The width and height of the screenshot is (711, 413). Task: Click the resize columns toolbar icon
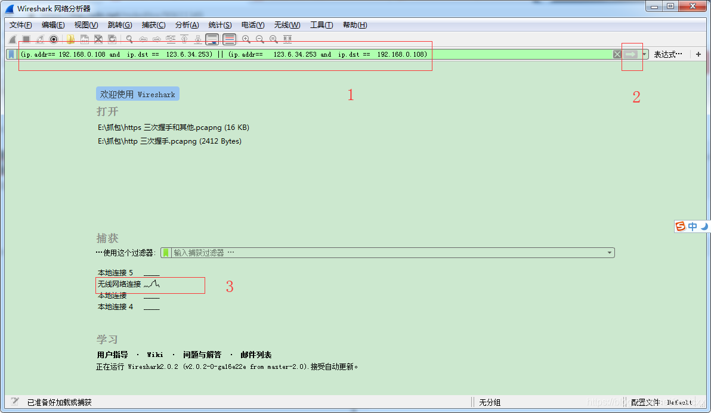pos(287,39)
